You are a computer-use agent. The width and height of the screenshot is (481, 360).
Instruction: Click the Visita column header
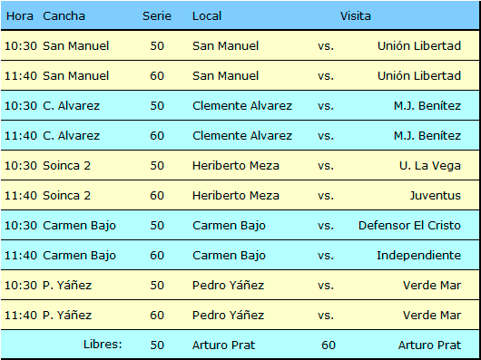(355, 16)
